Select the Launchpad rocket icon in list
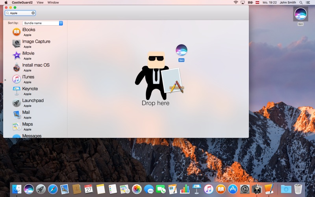The image size is (315, 197). pyautogui.click(x=17, y=103)
